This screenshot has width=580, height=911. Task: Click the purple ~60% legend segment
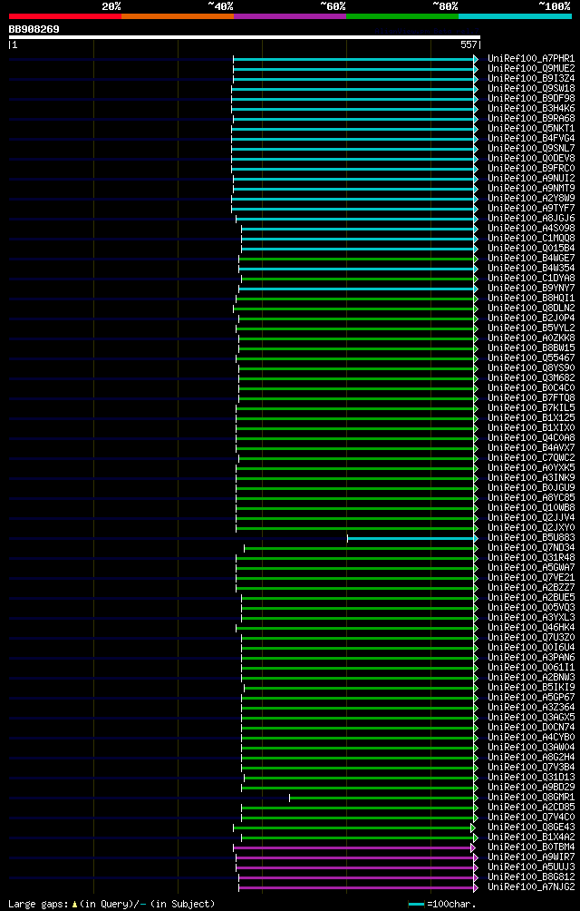(x=290, y=16)
